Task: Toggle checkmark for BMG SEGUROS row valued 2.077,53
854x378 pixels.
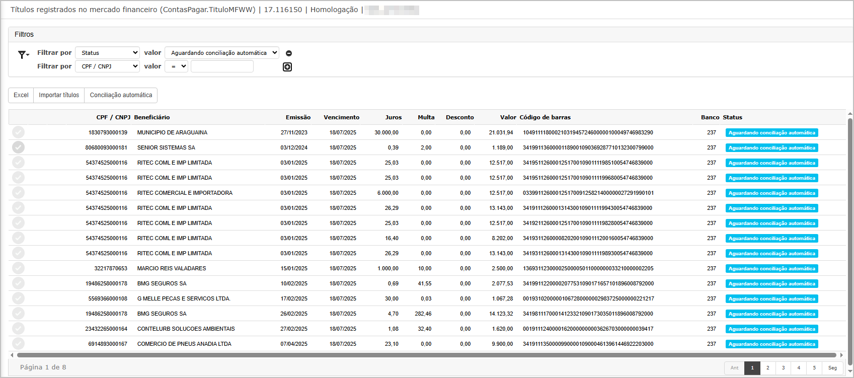Action: pyautogui.click(x=18, y=283)
